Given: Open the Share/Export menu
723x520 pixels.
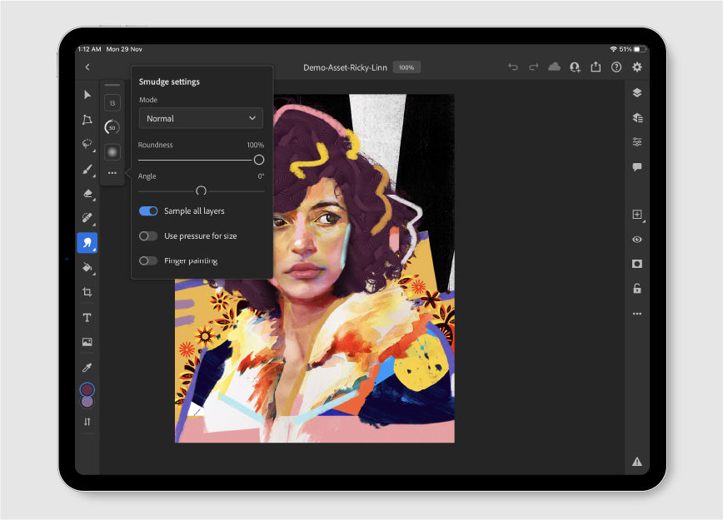Looking at the screenshot, I should 596,67.
